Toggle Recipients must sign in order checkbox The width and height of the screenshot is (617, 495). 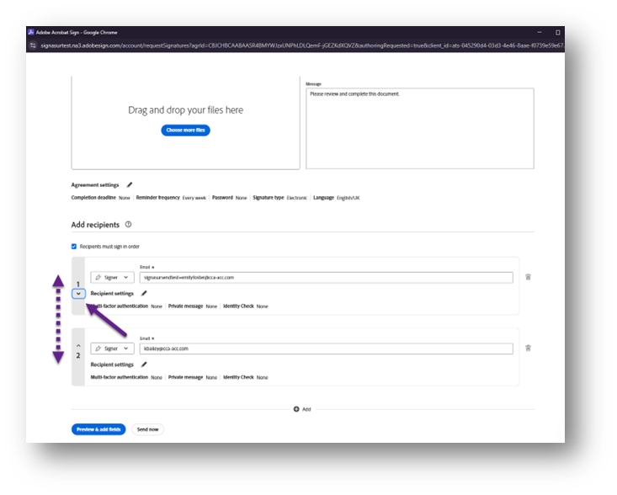[x=75, y=247]
